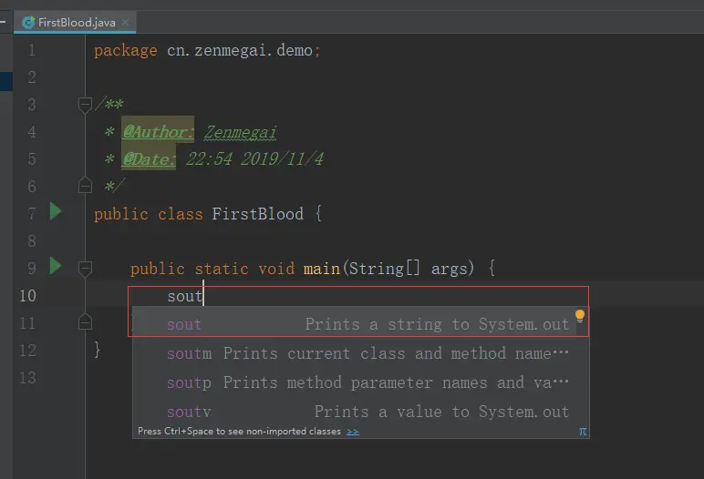Viewport: 704px width, 479px height.
Task: Select the soutp completion suggestion
Action: pos(360,382)
